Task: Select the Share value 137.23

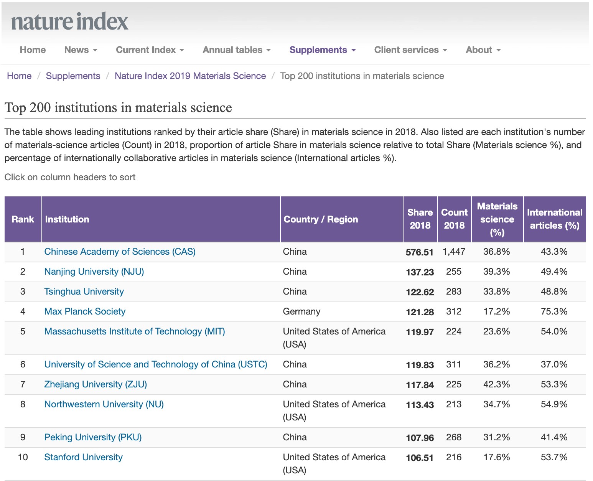Action: 420,272
